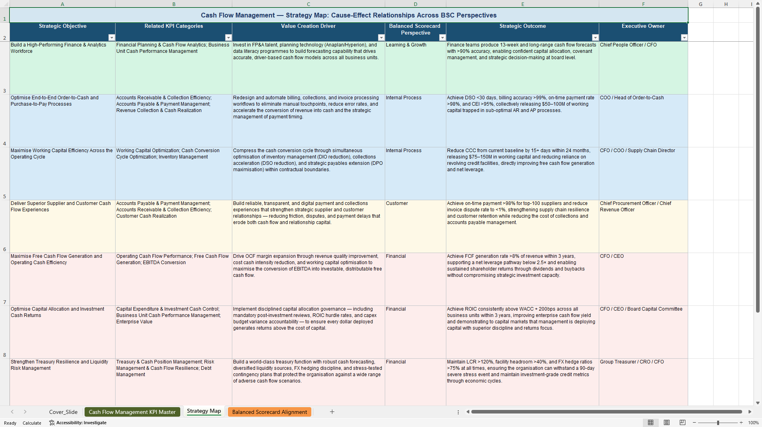Click the vertical scrollbar thumb
The width and height of the screenshot is (762, 427).
tap(758, 159)
